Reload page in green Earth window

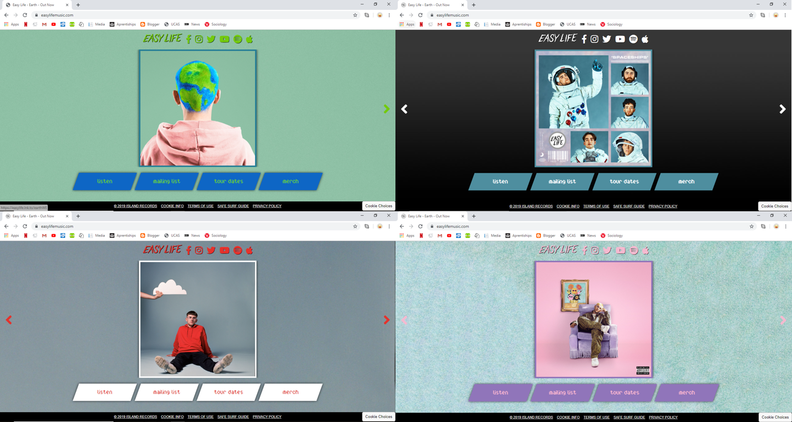25,15
